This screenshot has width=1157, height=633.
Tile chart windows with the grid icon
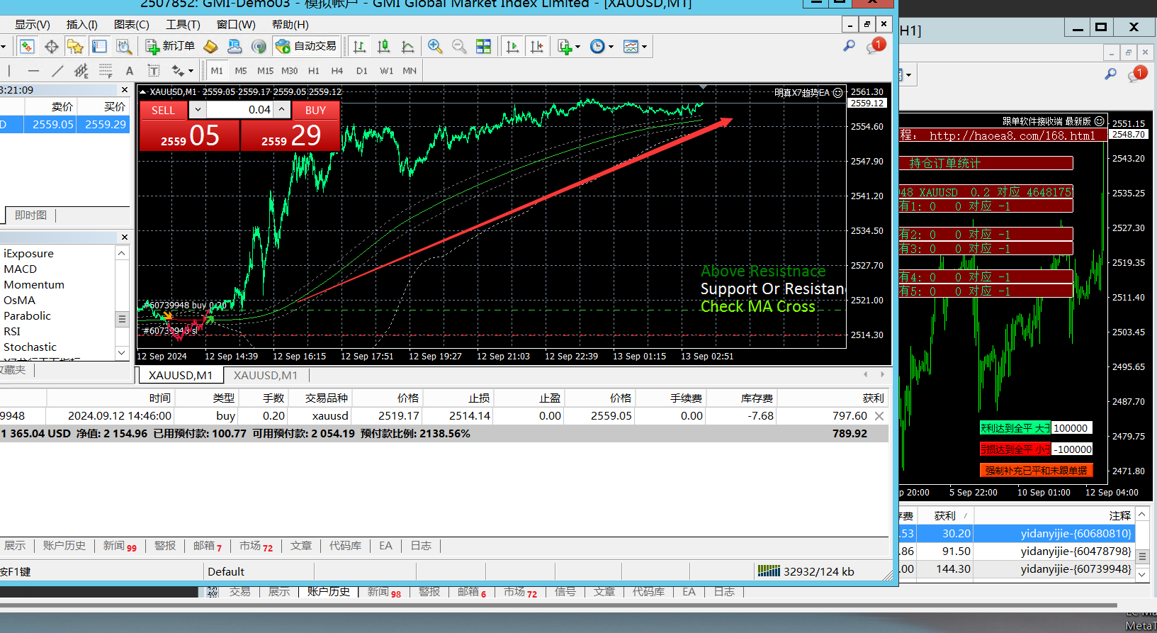[x=483, y=47]
